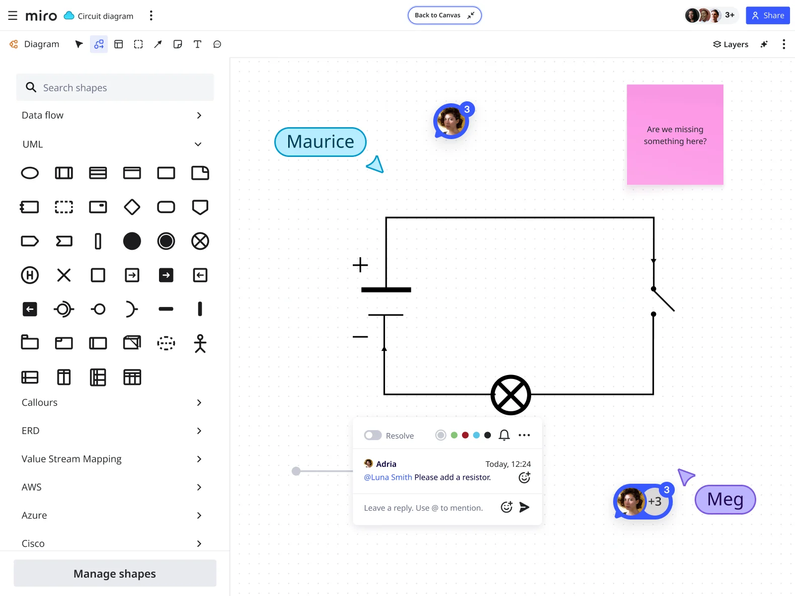Image resolution: width=795 pixels, height=596 pixels.
Task: Open the Diagram mode menu
Action: tap(34, 44)
